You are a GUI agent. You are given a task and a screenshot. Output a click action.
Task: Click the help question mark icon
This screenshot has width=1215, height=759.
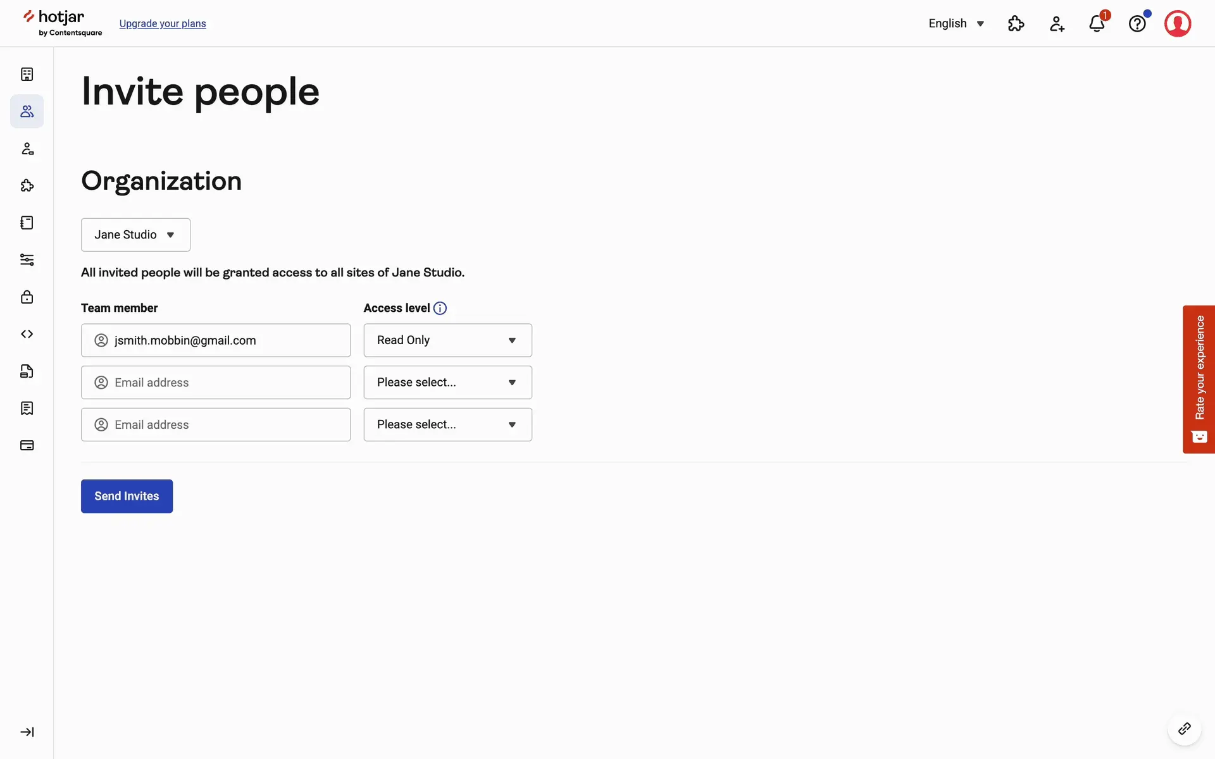pos(1137,24)
